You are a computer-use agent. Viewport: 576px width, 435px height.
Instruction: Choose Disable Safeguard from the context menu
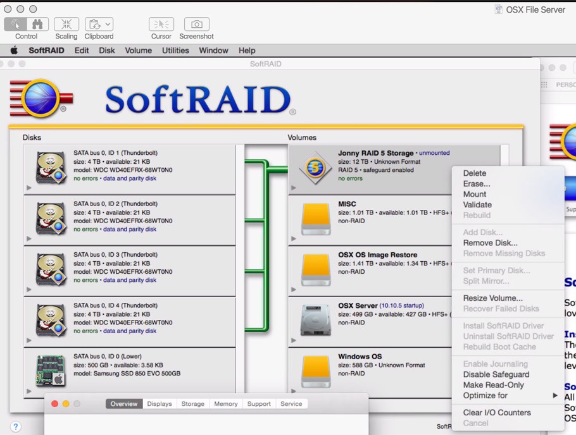pyautogui.click(x=508, y=374)
